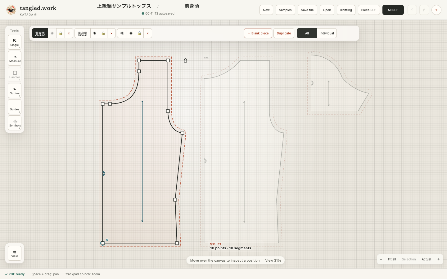Zoom in with the plus button
The height and width of the screenshot is (279, 447).
pos(439,259)
